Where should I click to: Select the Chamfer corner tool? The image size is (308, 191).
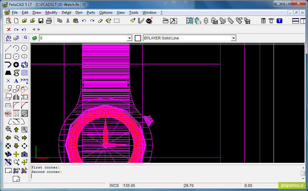pos(24,105)
